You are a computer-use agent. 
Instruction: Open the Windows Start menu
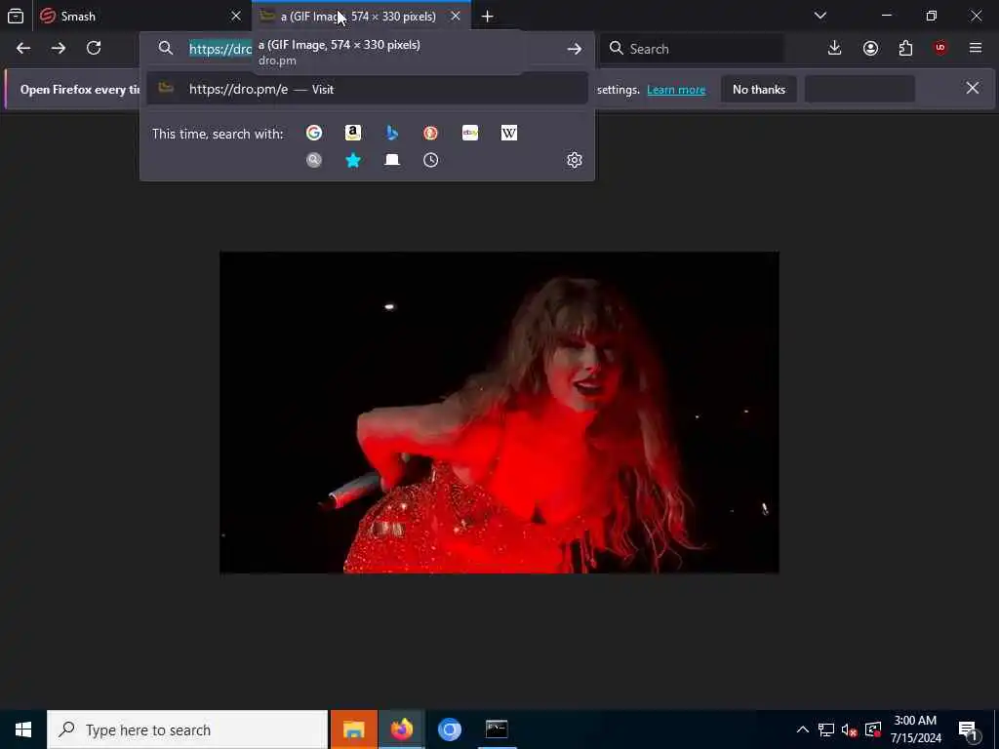(x=23, y=729)
